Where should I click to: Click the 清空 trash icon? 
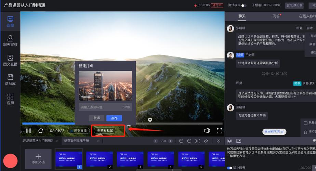point(305,132)
